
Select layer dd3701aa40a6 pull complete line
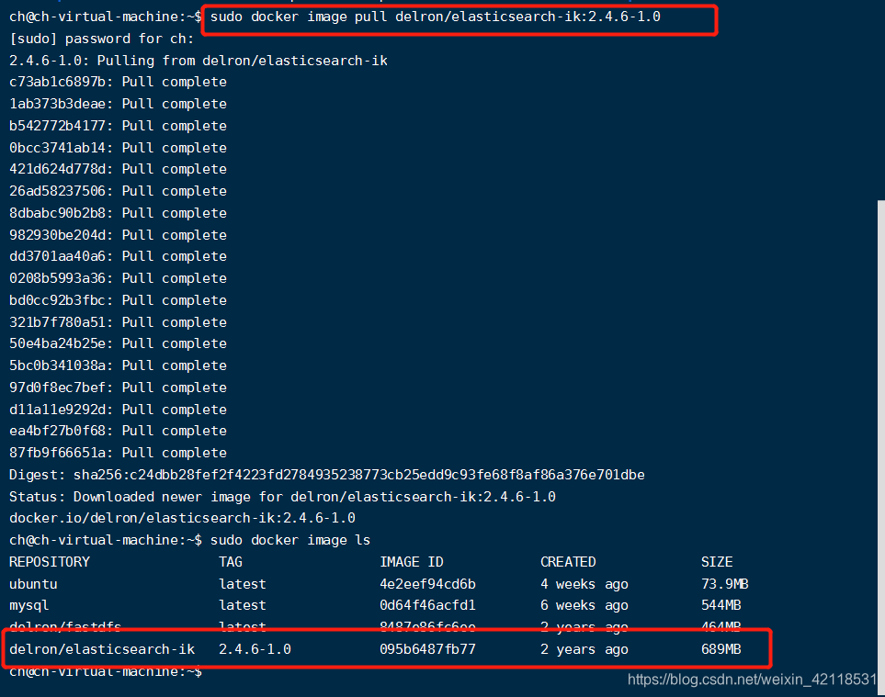(118, 256)
